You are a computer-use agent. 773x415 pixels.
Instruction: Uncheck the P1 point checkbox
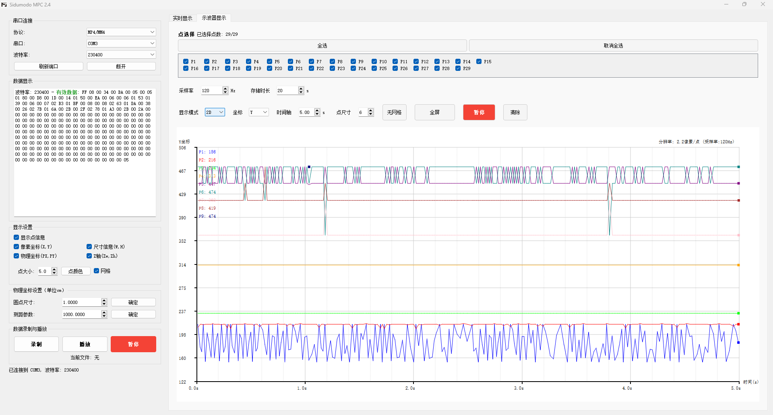coord(186,62)
